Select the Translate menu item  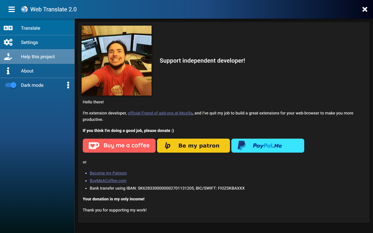(31, 28)
